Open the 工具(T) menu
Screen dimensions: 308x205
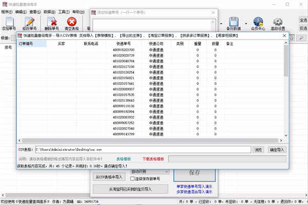(x=64, y=12)
